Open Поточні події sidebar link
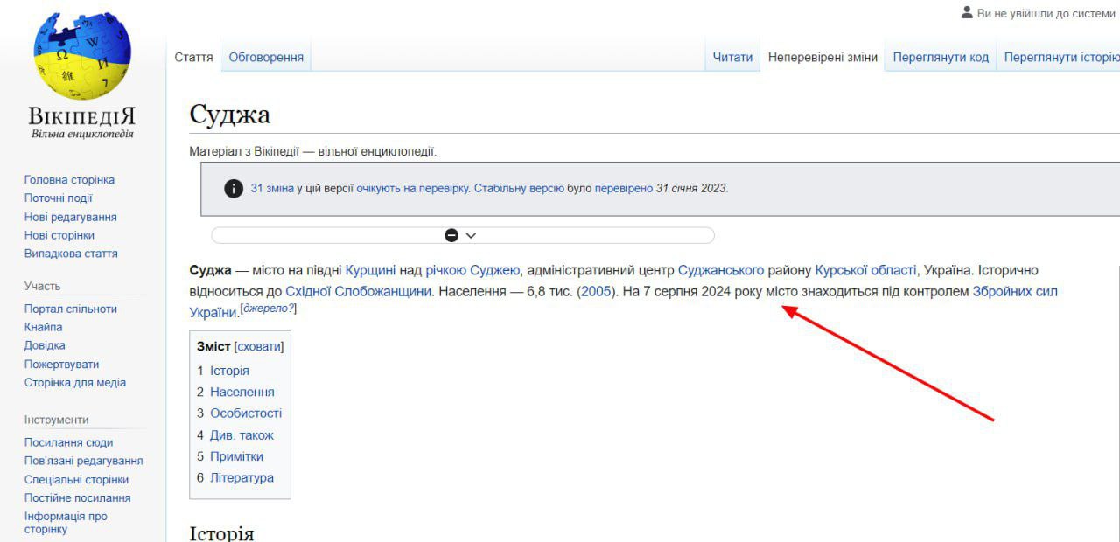Screen dimensions: 1120x542 click(58, 198)
